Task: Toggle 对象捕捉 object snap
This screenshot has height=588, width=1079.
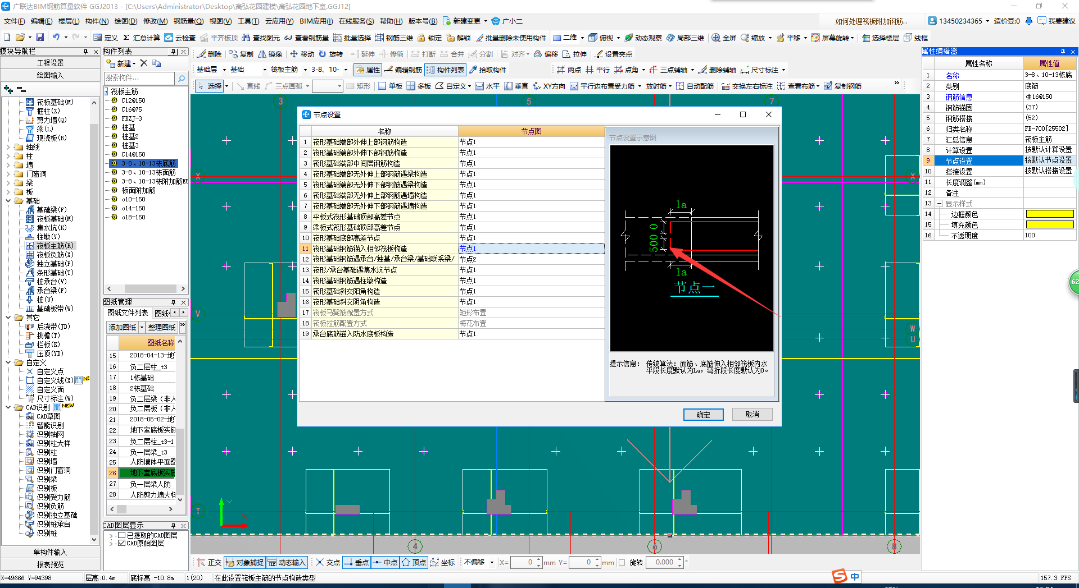Action: point(244,562)
